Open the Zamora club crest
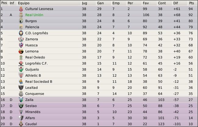 click(21, 39)
